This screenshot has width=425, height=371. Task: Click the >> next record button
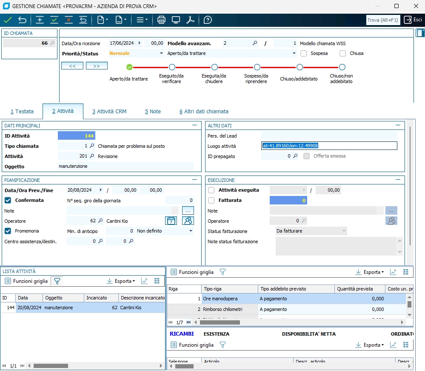(97, 66)
